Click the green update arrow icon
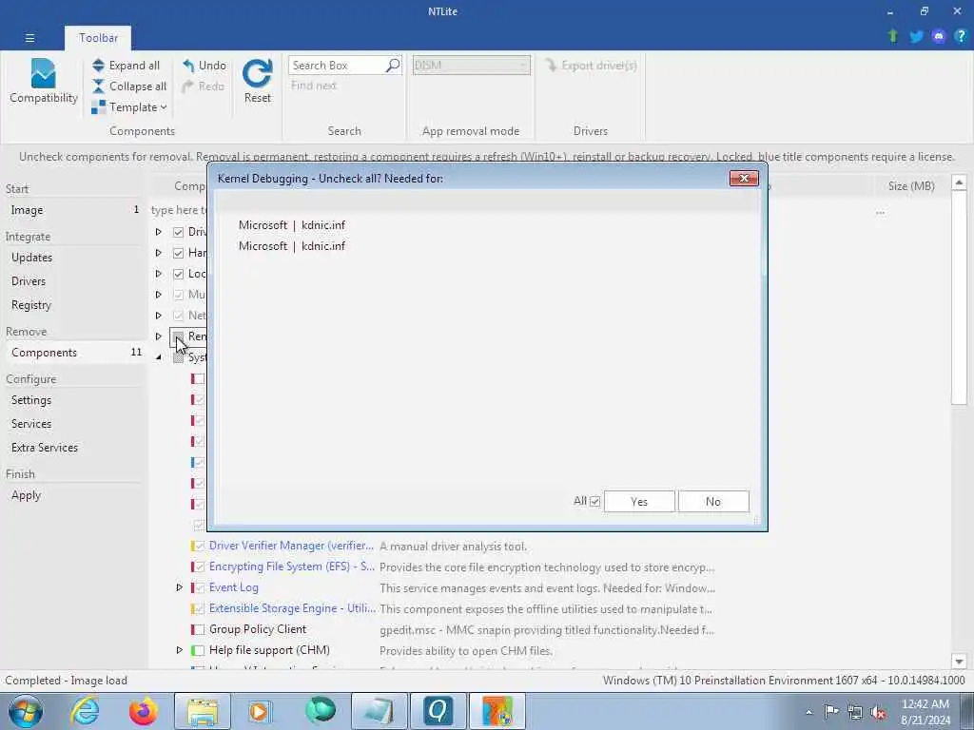Screen dimensions: 974x730 892,36
